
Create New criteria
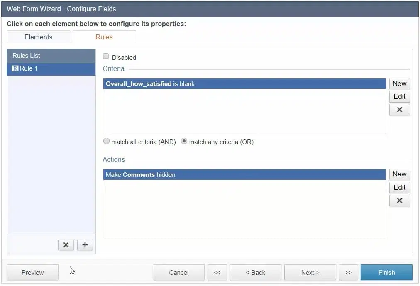(399, 83)
